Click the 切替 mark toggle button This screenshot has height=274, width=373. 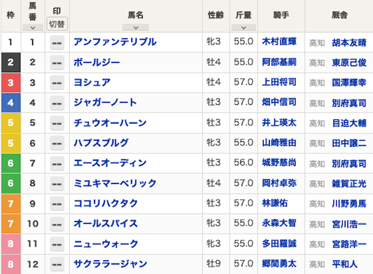tap(57, 24)
